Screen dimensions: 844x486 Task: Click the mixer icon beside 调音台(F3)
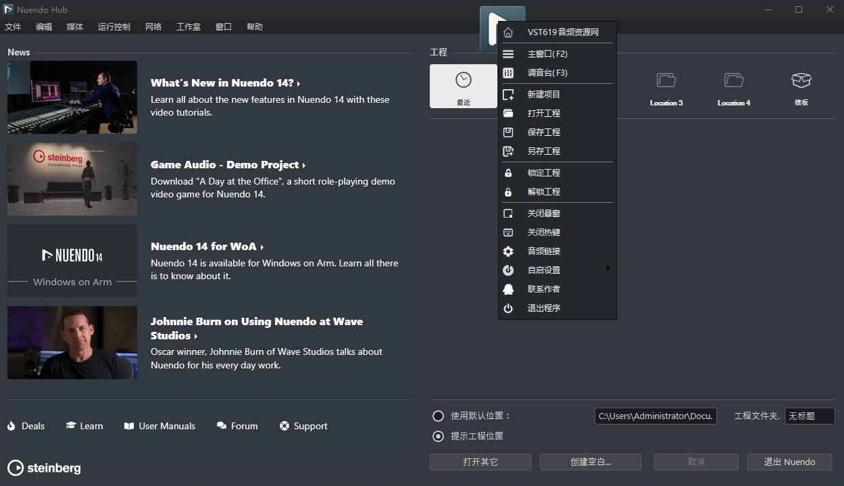[x=508, y=73]
